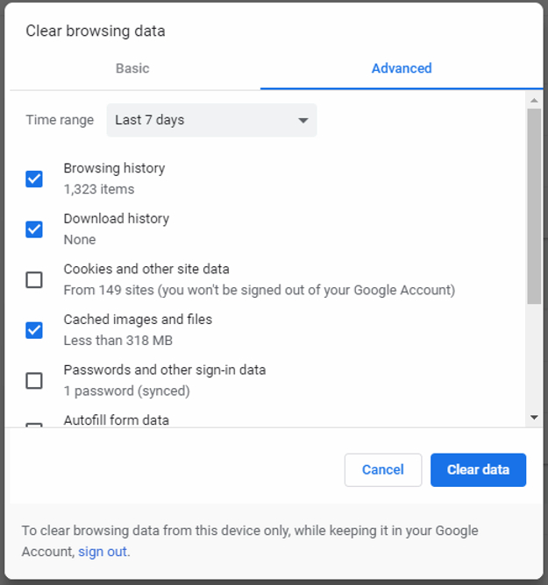Switch to the Basic tab

point(132,68)
